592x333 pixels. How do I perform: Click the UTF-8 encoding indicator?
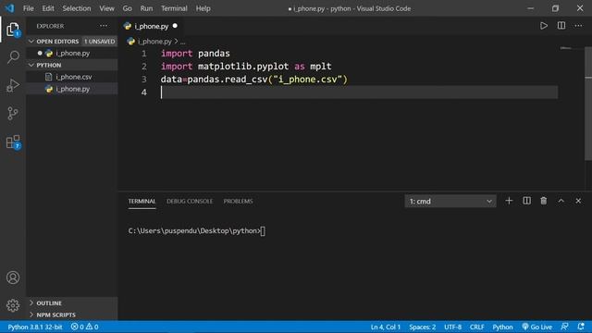pos(452,327)
